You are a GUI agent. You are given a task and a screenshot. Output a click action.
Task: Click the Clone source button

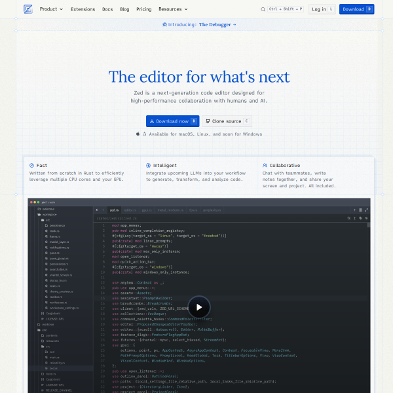point(227,121)
